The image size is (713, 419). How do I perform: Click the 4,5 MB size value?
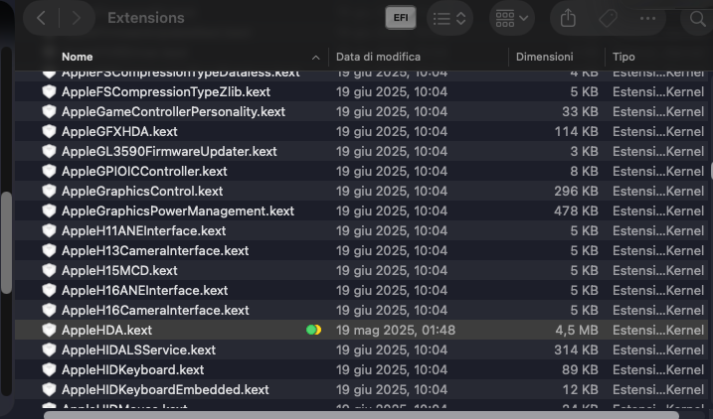tap(576, 330)
